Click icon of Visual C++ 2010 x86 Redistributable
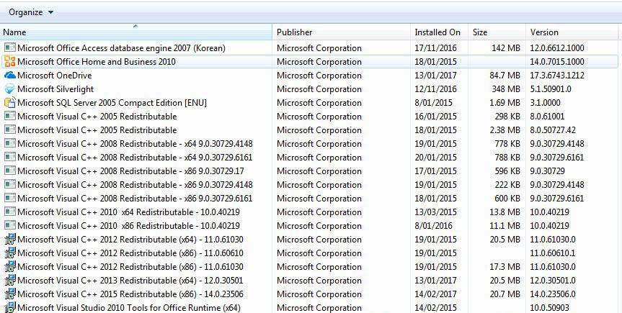 point(10,225)
